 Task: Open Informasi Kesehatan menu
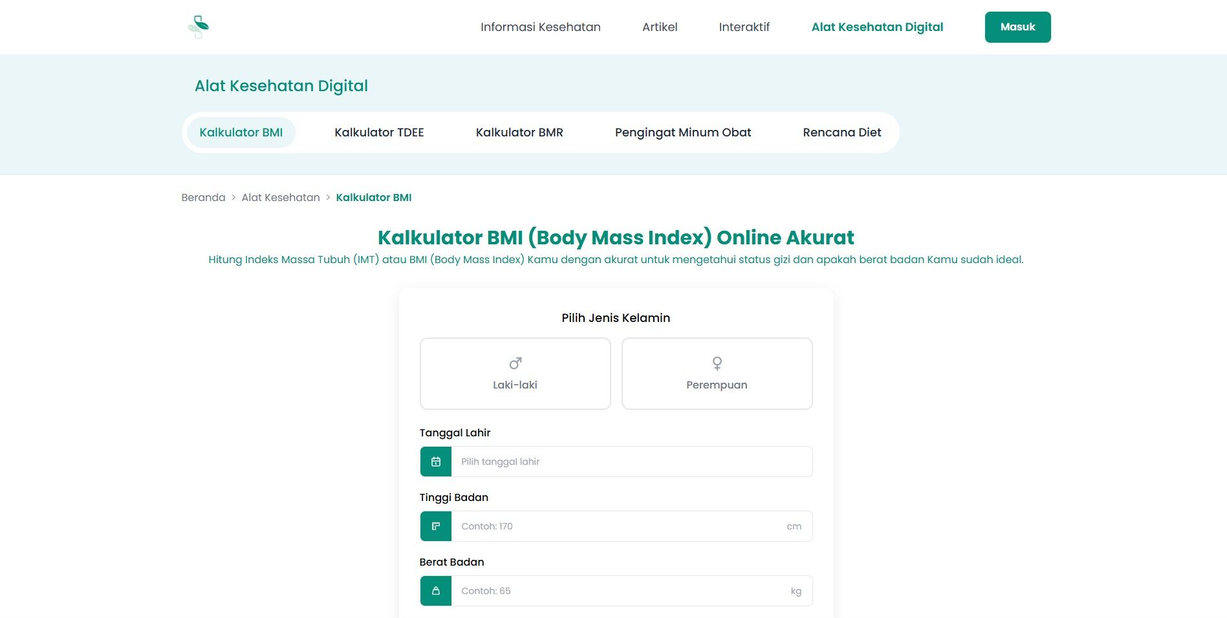coord(541,27)
